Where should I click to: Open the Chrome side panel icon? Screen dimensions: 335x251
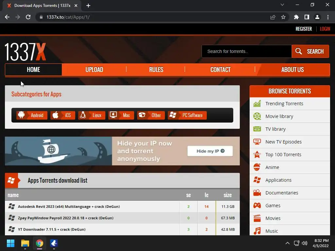click(307, 17)
